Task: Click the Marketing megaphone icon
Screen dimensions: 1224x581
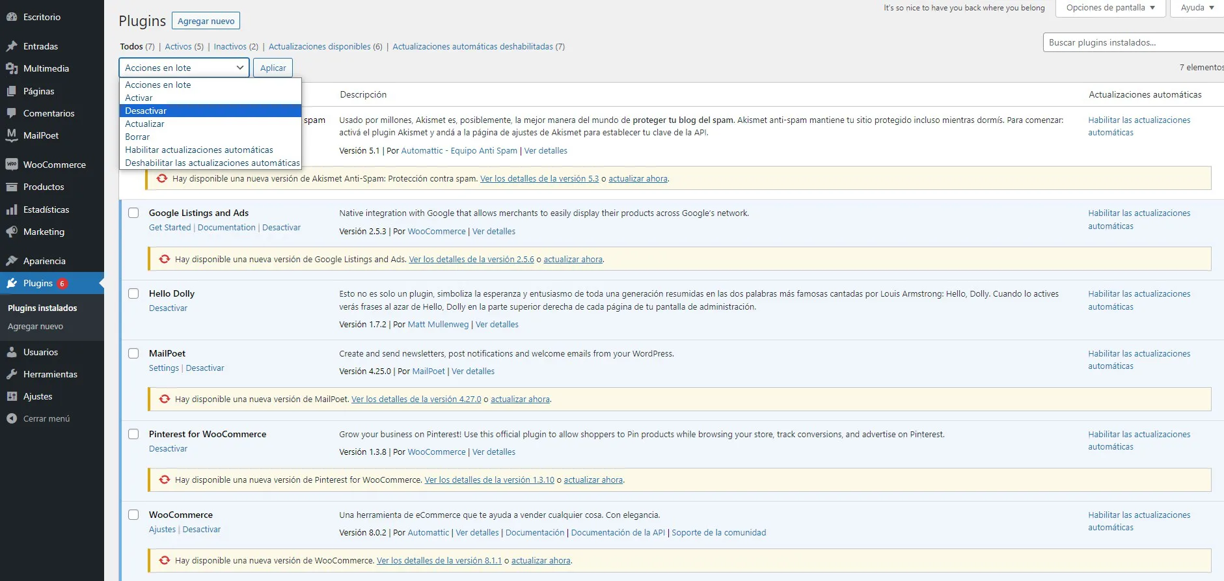Action: 12,232
